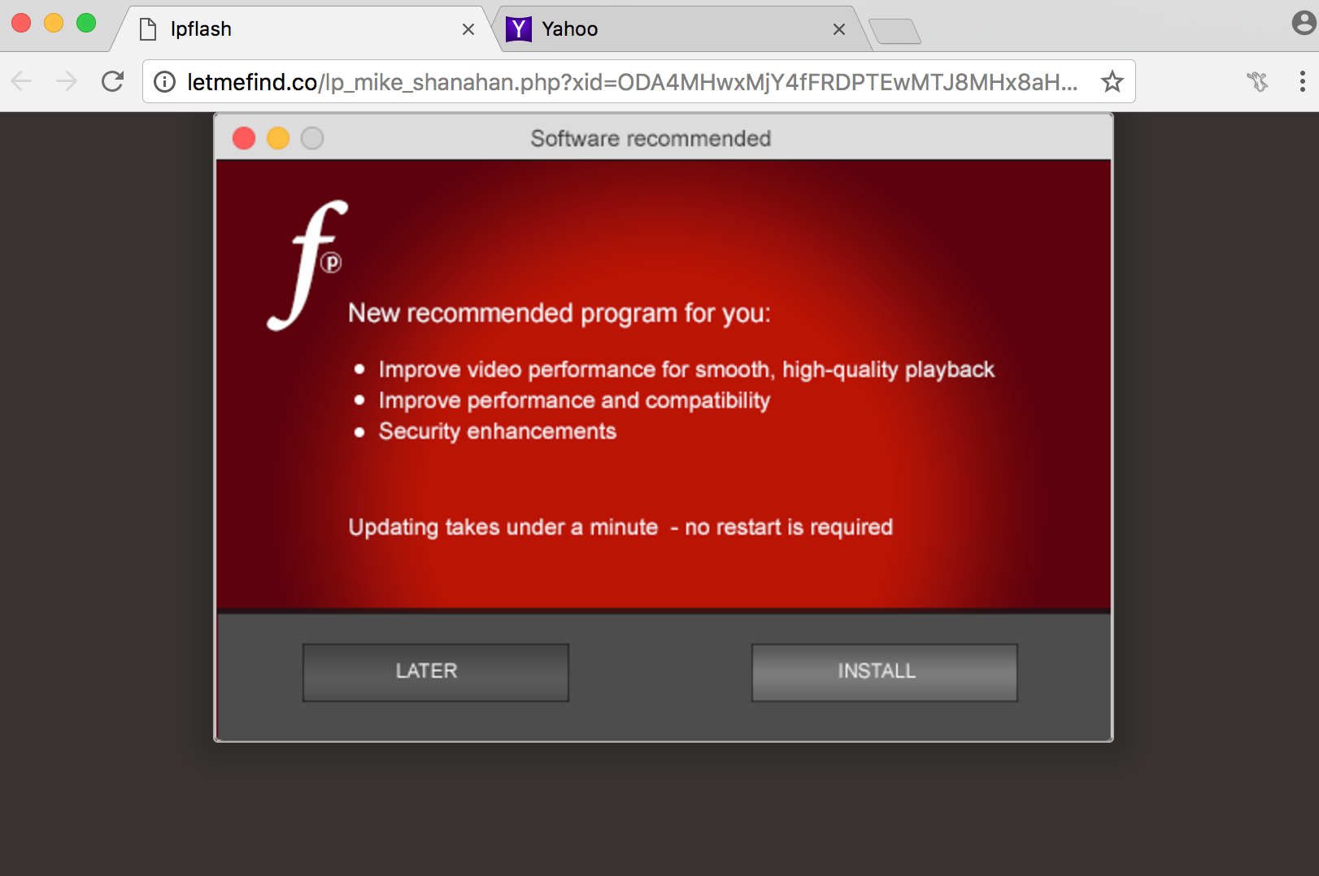Image resolution: width=1319 pixels, height=876 pixels.
Task: Open the Chrome three-dot menu
Action: (x=1302, y=81)
